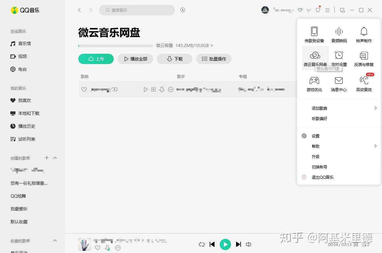Click the 下载 download button
Screen dimensions: 382x253
pos(175,59)
